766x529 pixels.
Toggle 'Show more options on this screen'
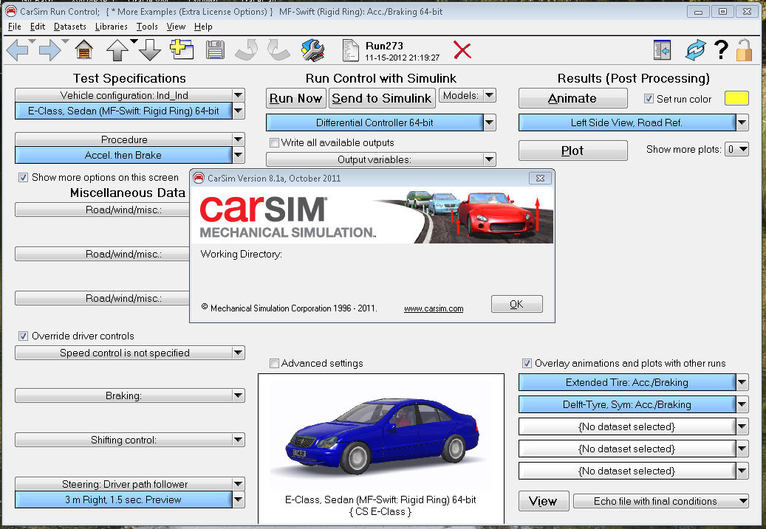pyautogui.click(x=23, y=177)
